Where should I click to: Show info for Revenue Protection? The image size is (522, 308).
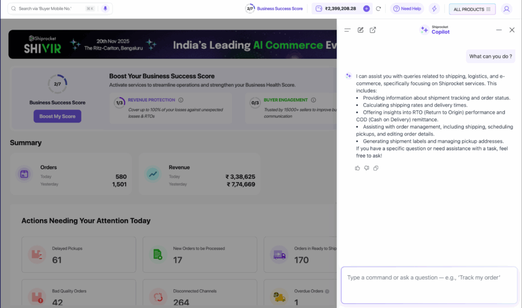coord(181,100)
